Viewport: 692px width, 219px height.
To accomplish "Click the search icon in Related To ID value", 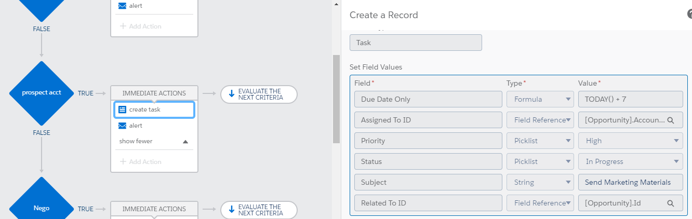I will 670,203.
